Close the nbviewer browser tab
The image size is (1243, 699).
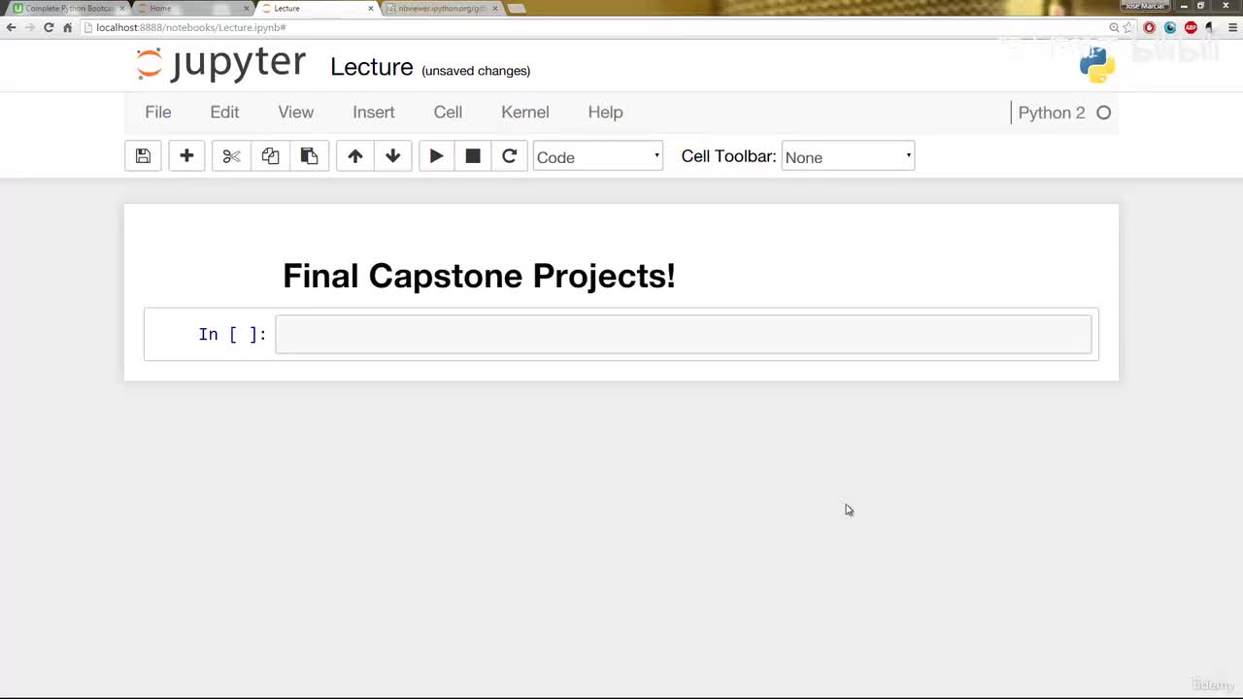(494, 8)
